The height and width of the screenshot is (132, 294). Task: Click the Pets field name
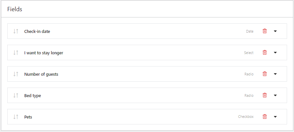28,117
